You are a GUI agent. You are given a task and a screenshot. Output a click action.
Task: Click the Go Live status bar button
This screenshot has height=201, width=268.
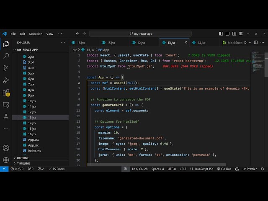pos(224,169)
